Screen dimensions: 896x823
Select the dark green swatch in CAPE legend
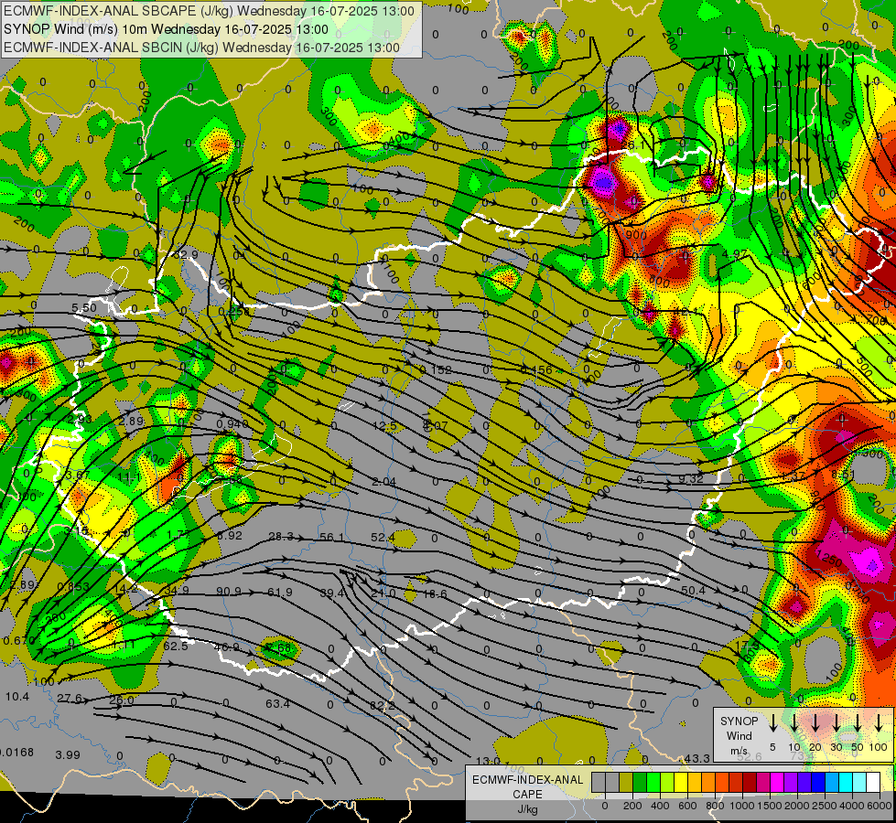point(640,783)
